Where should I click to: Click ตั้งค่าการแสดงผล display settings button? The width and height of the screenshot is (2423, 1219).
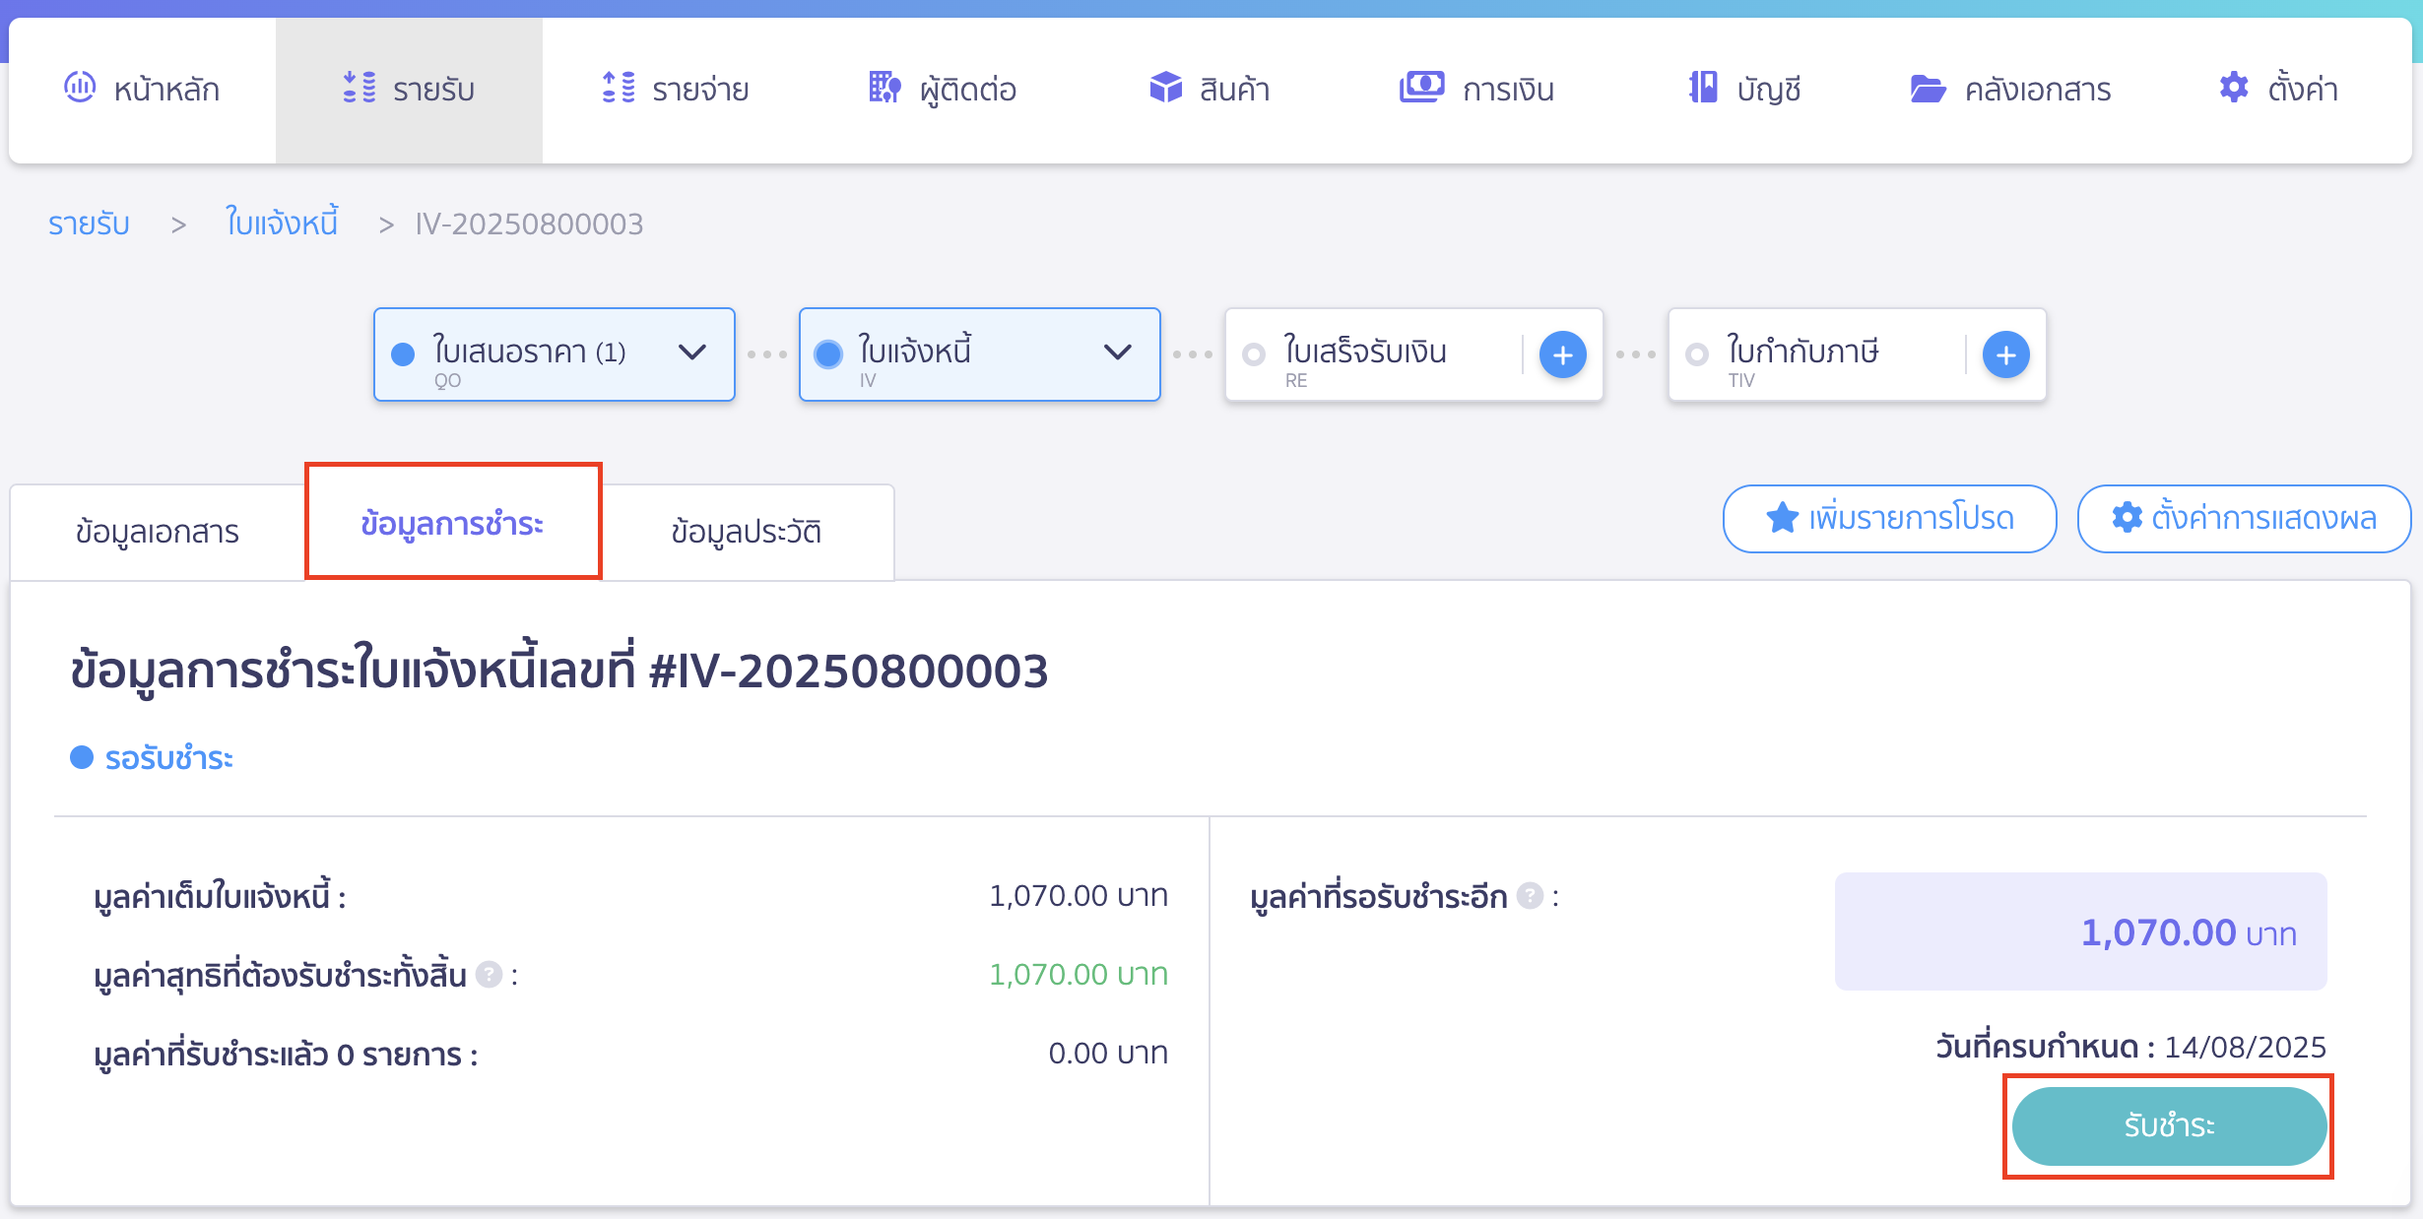click(2244, 518)
